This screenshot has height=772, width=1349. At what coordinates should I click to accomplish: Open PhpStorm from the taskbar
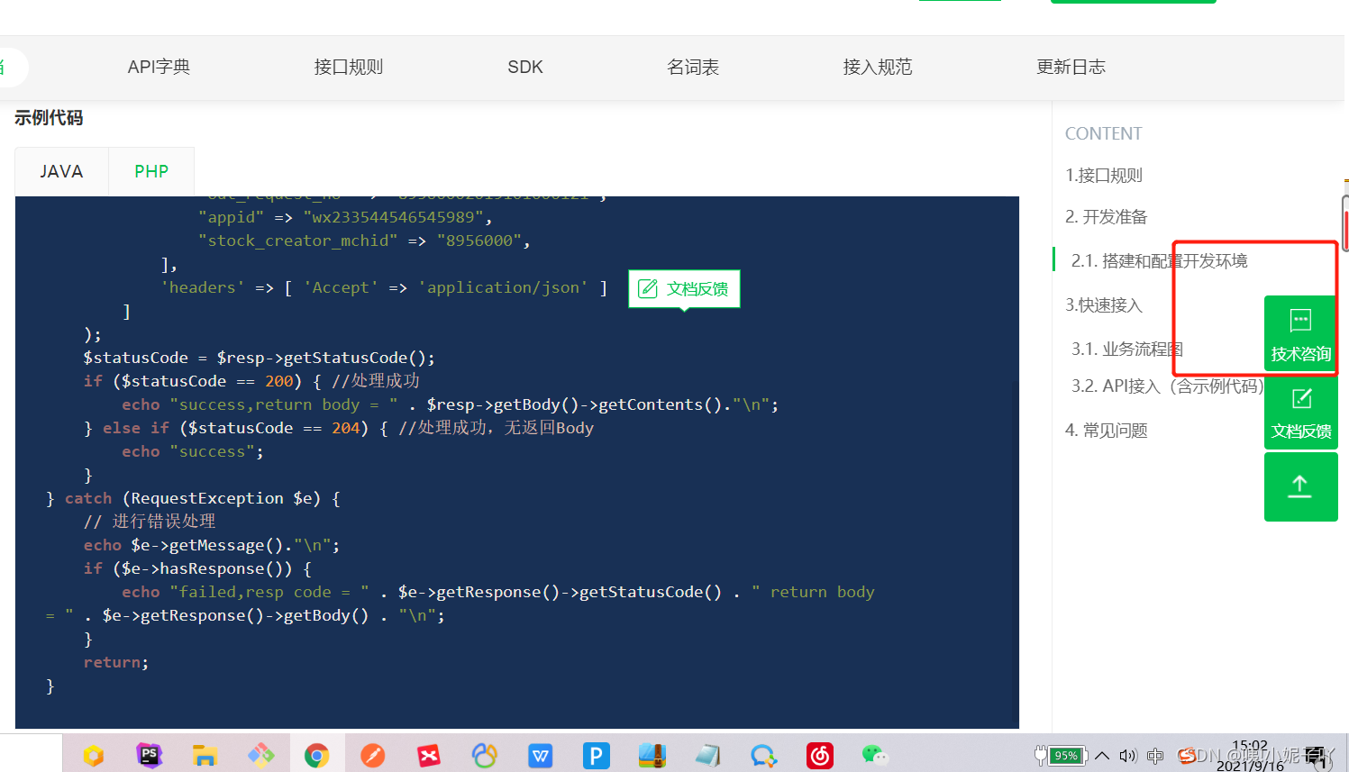150,755
